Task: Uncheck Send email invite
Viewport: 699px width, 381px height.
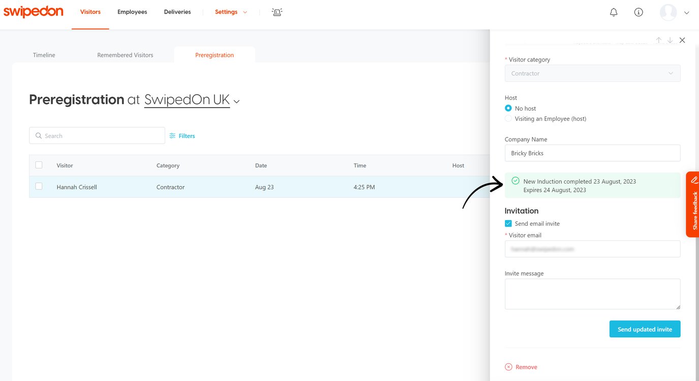Action: pos(508,223)
